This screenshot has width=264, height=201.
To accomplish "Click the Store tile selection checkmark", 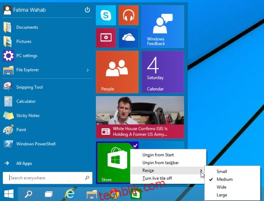I will (x=135, y=145).
